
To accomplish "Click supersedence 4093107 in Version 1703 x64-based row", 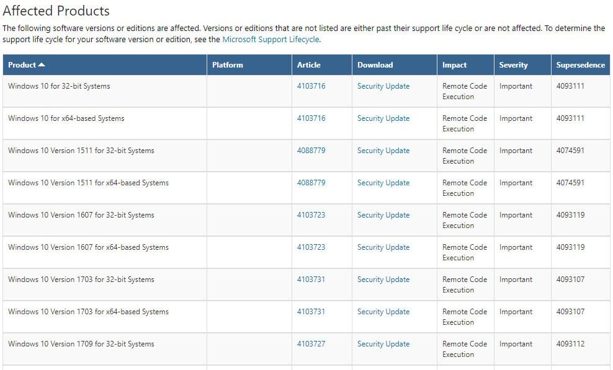I will (570, 311).
